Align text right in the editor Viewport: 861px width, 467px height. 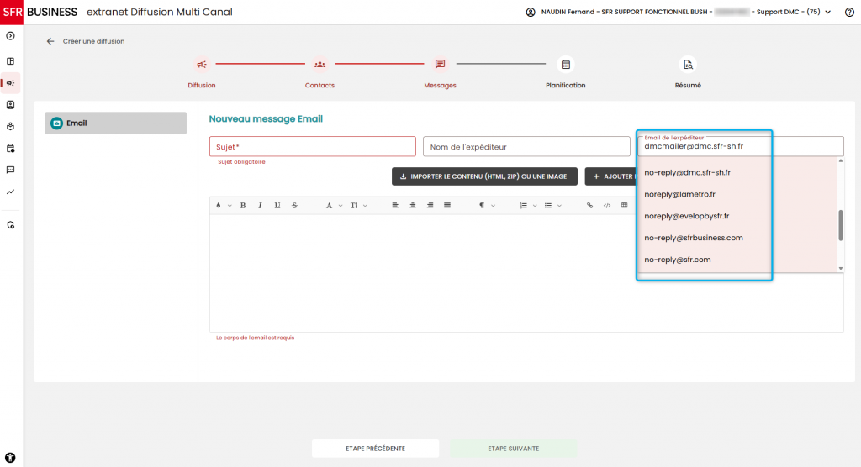tap(430, 205)
